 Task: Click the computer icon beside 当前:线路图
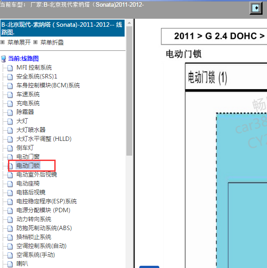click(x=4, y=59)
